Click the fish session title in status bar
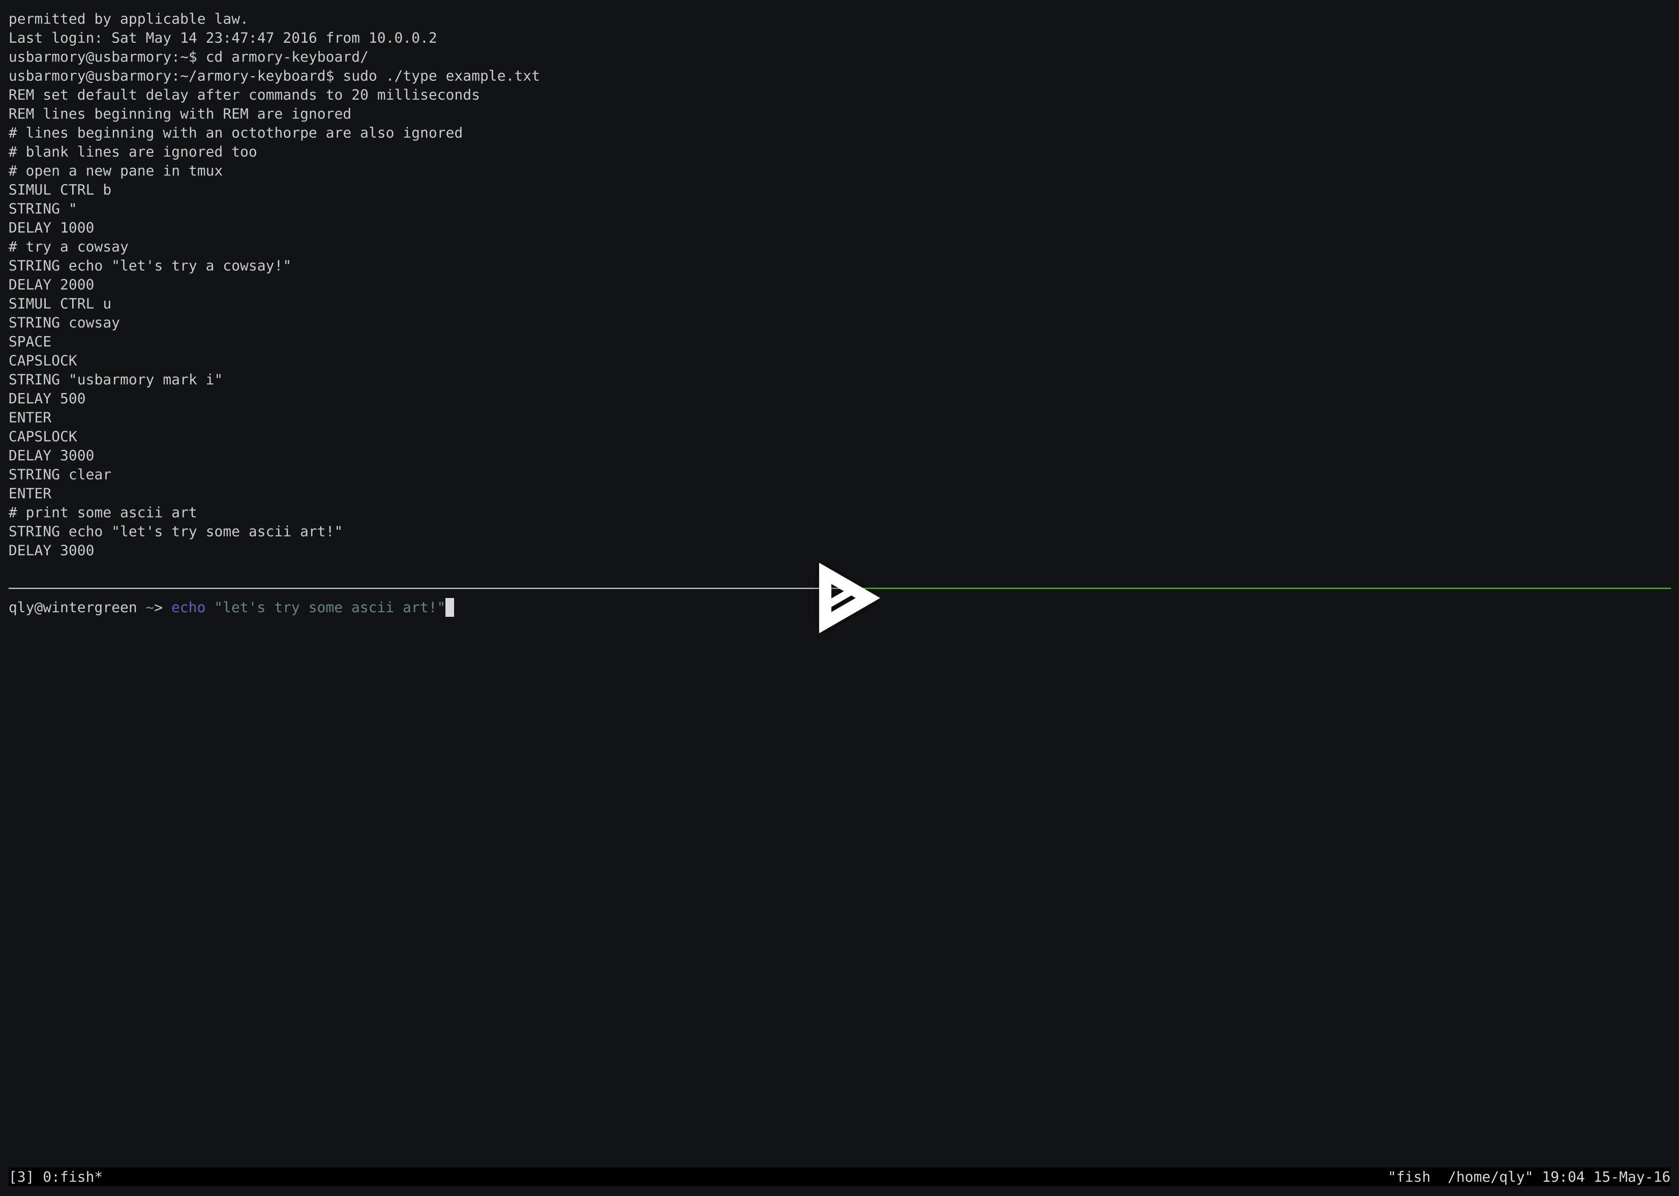Image resolution: width=1679 pixels, height=1196 pixels. pos(1410,1176)
